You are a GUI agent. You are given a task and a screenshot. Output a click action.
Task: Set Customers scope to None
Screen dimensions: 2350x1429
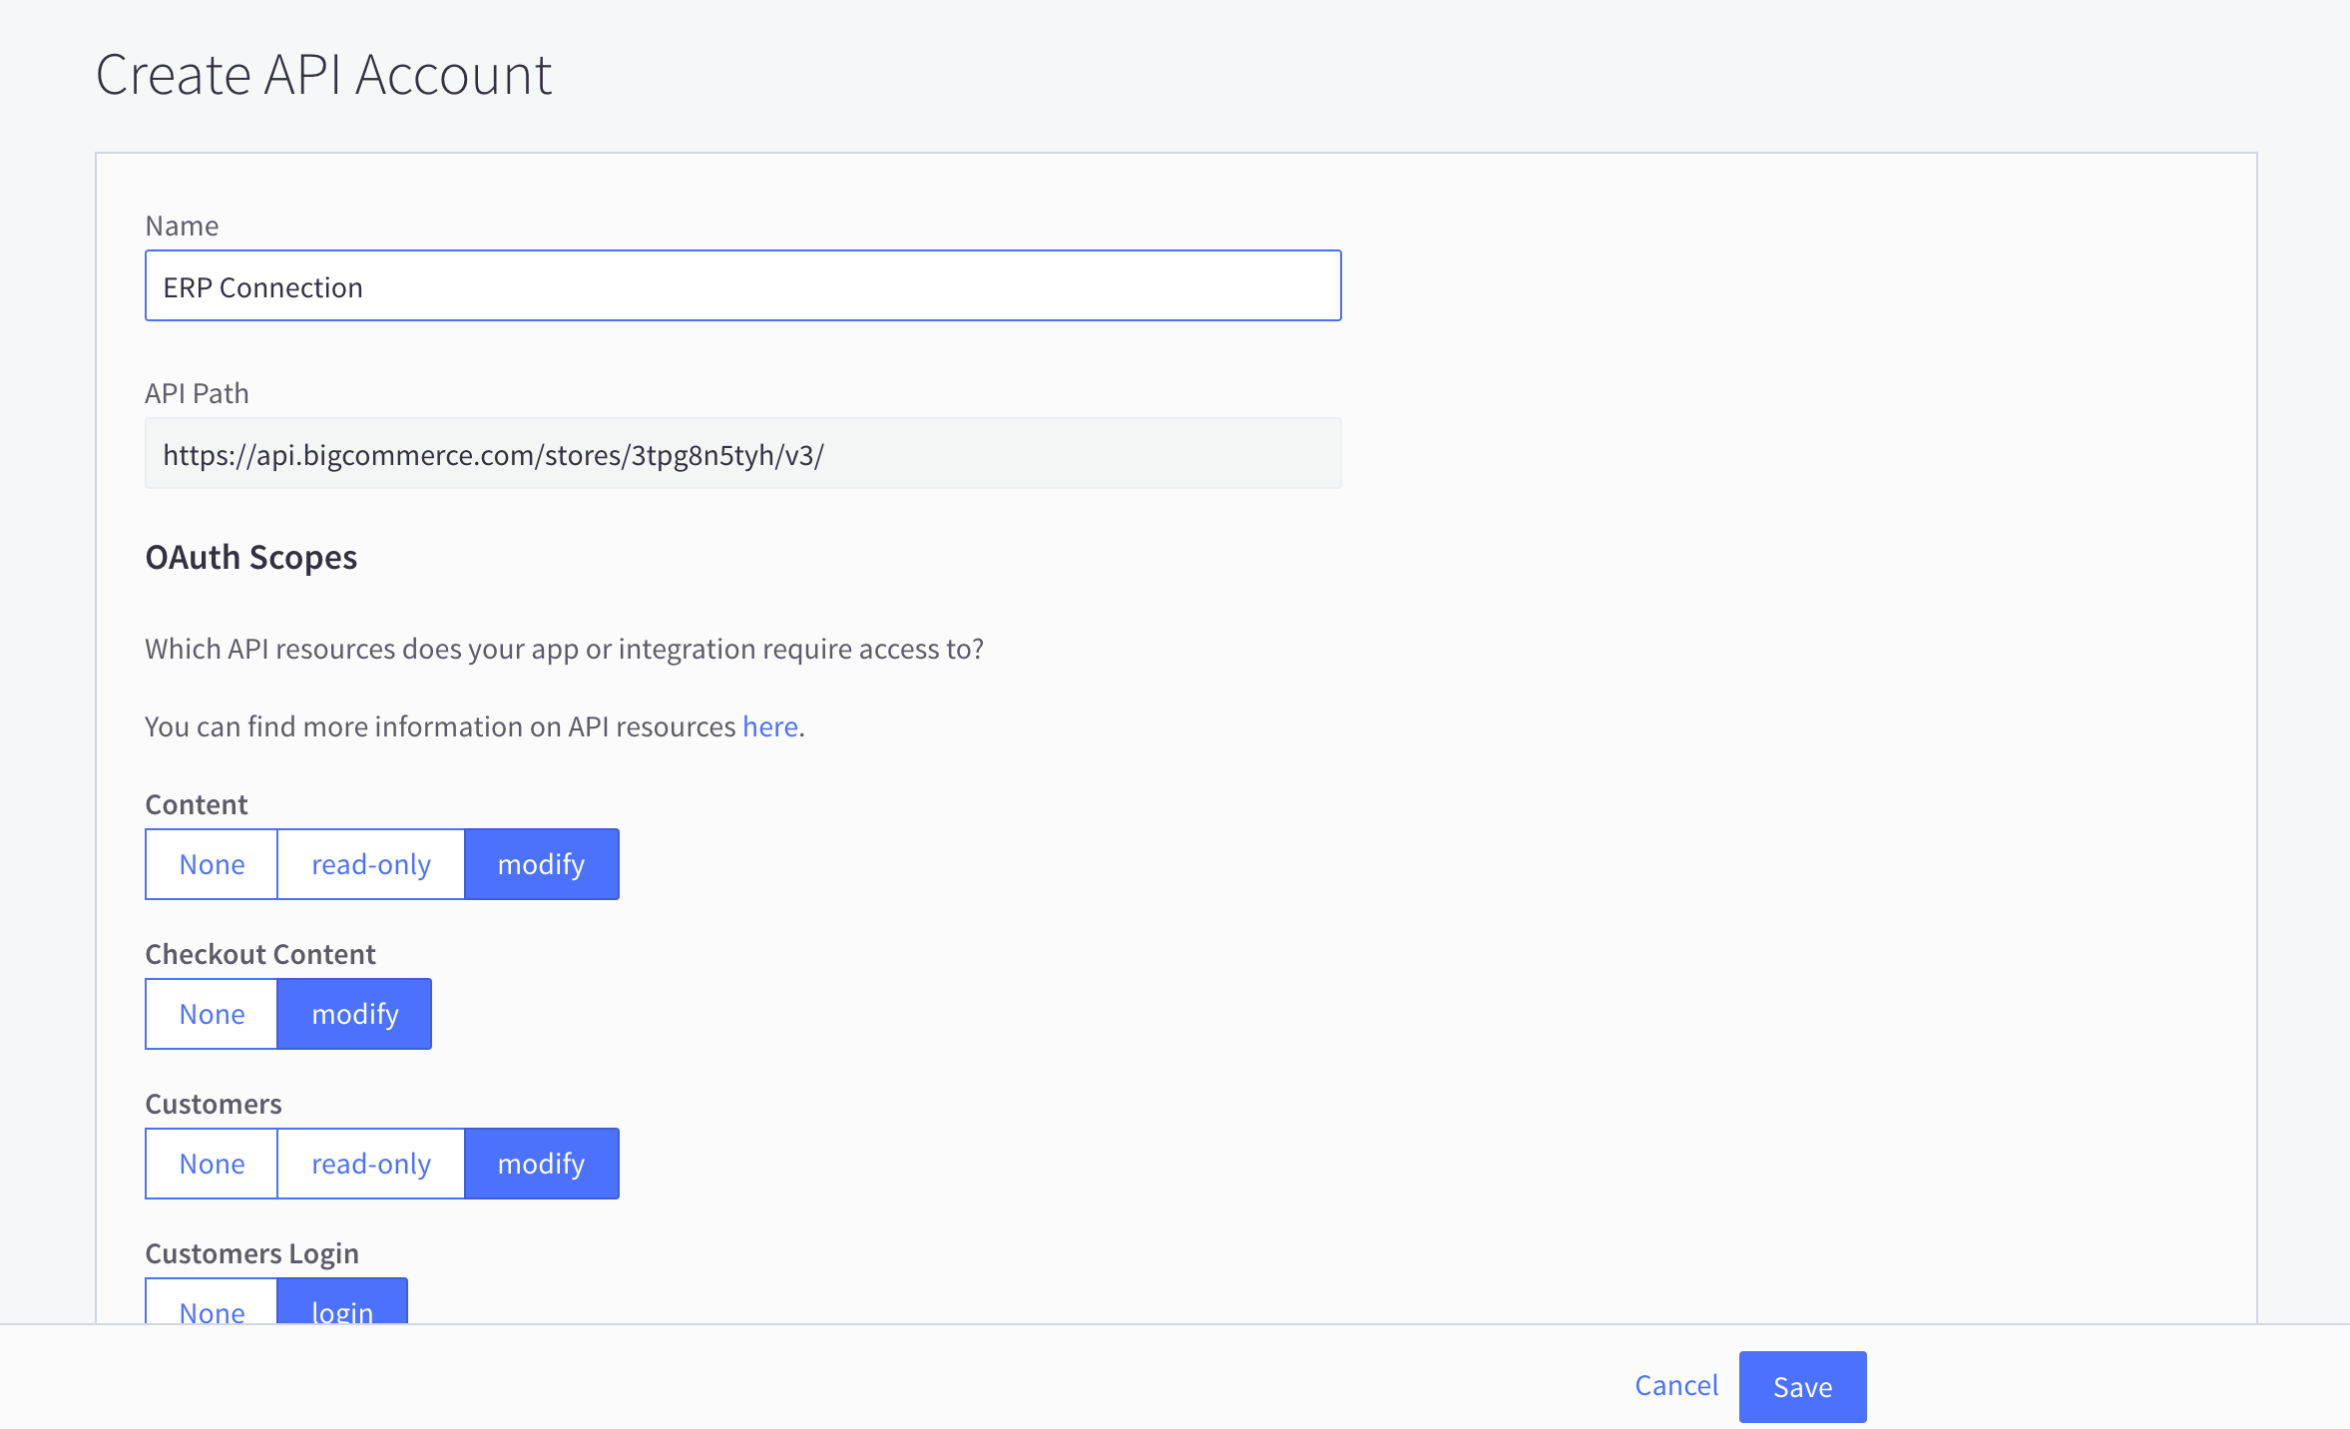(212, 1164)
